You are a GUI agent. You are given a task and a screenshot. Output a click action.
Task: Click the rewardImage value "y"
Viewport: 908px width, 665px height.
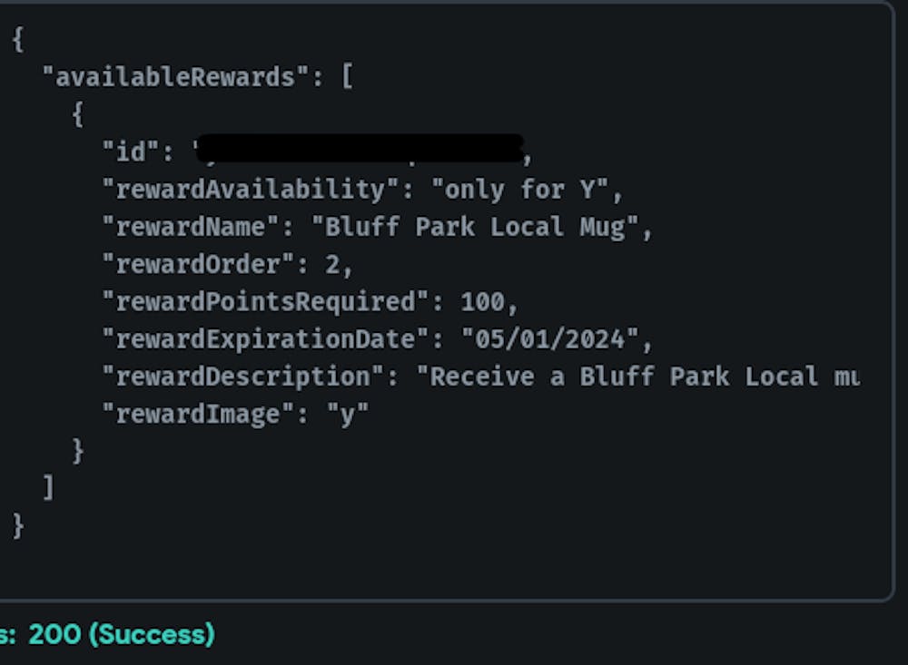tap(347, 415)
